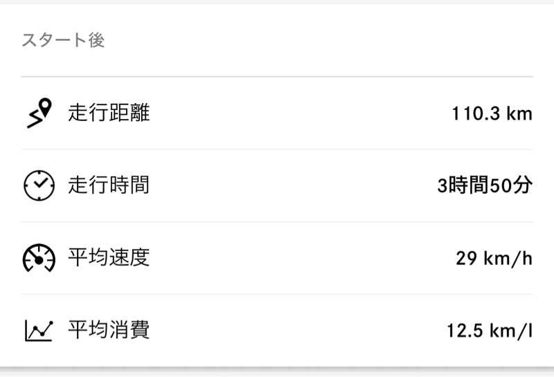Open the 平均消費 row
The height and width of the screenshot is (377, 554).
[277, 331]
